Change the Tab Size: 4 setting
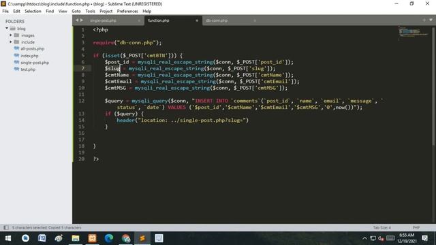This screenshot has height=245, width=436. 381,227
